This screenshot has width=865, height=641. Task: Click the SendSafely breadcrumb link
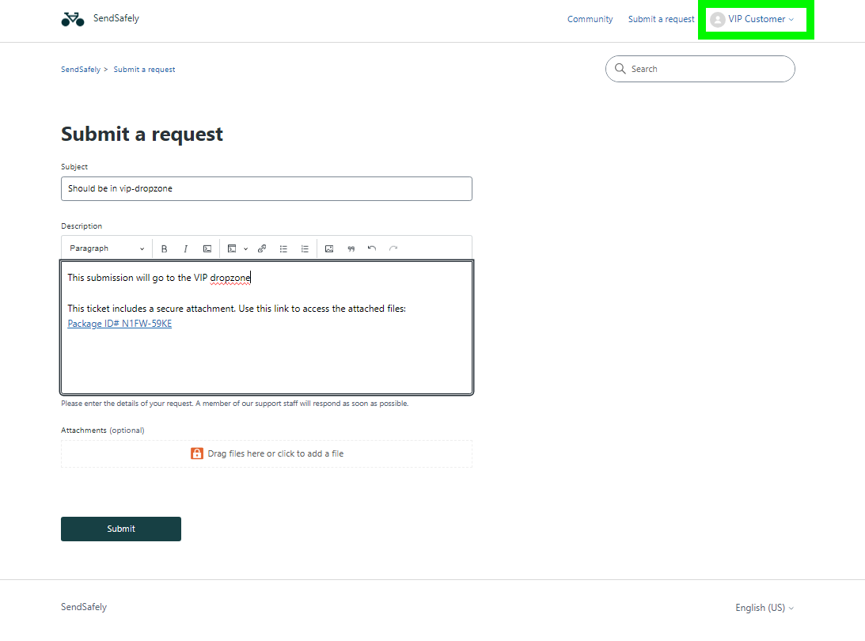coord(81,70)
